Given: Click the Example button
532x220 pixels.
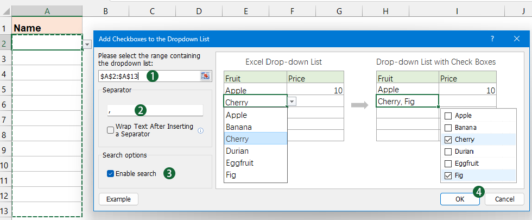Looking at the screenshot, I should (118, 199).
